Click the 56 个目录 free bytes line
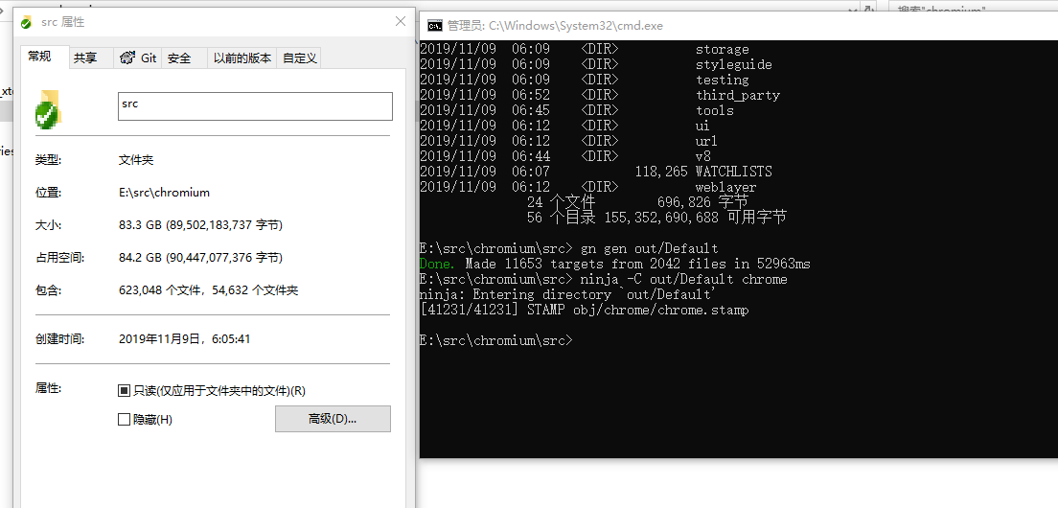The image size is (1058, 508). click(x=656, y=218)
